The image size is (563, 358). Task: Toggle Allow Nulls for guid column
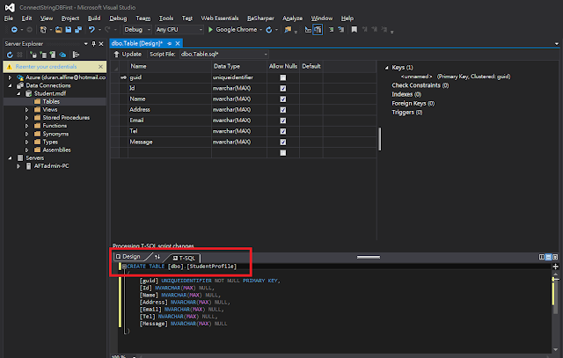click(x=282, y=78)
